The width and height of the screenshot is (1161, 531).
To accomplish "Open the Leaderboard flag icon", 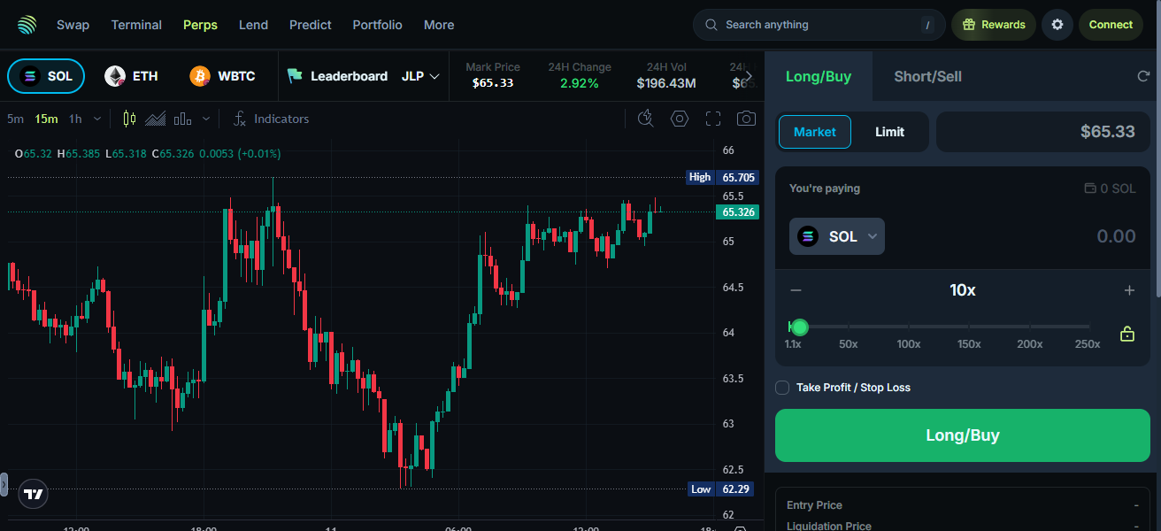I will (x=295, y=76).
